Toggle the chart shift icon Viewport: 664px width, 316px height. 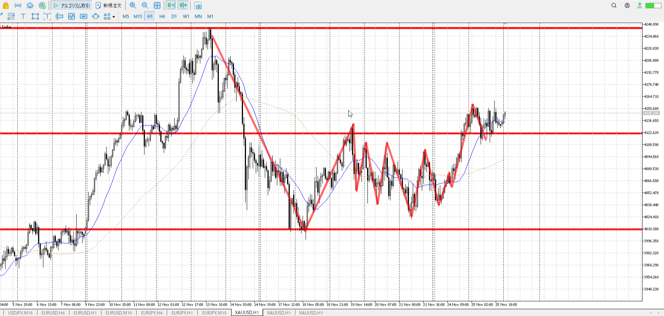pyautogui.click(x=183, y=6)
